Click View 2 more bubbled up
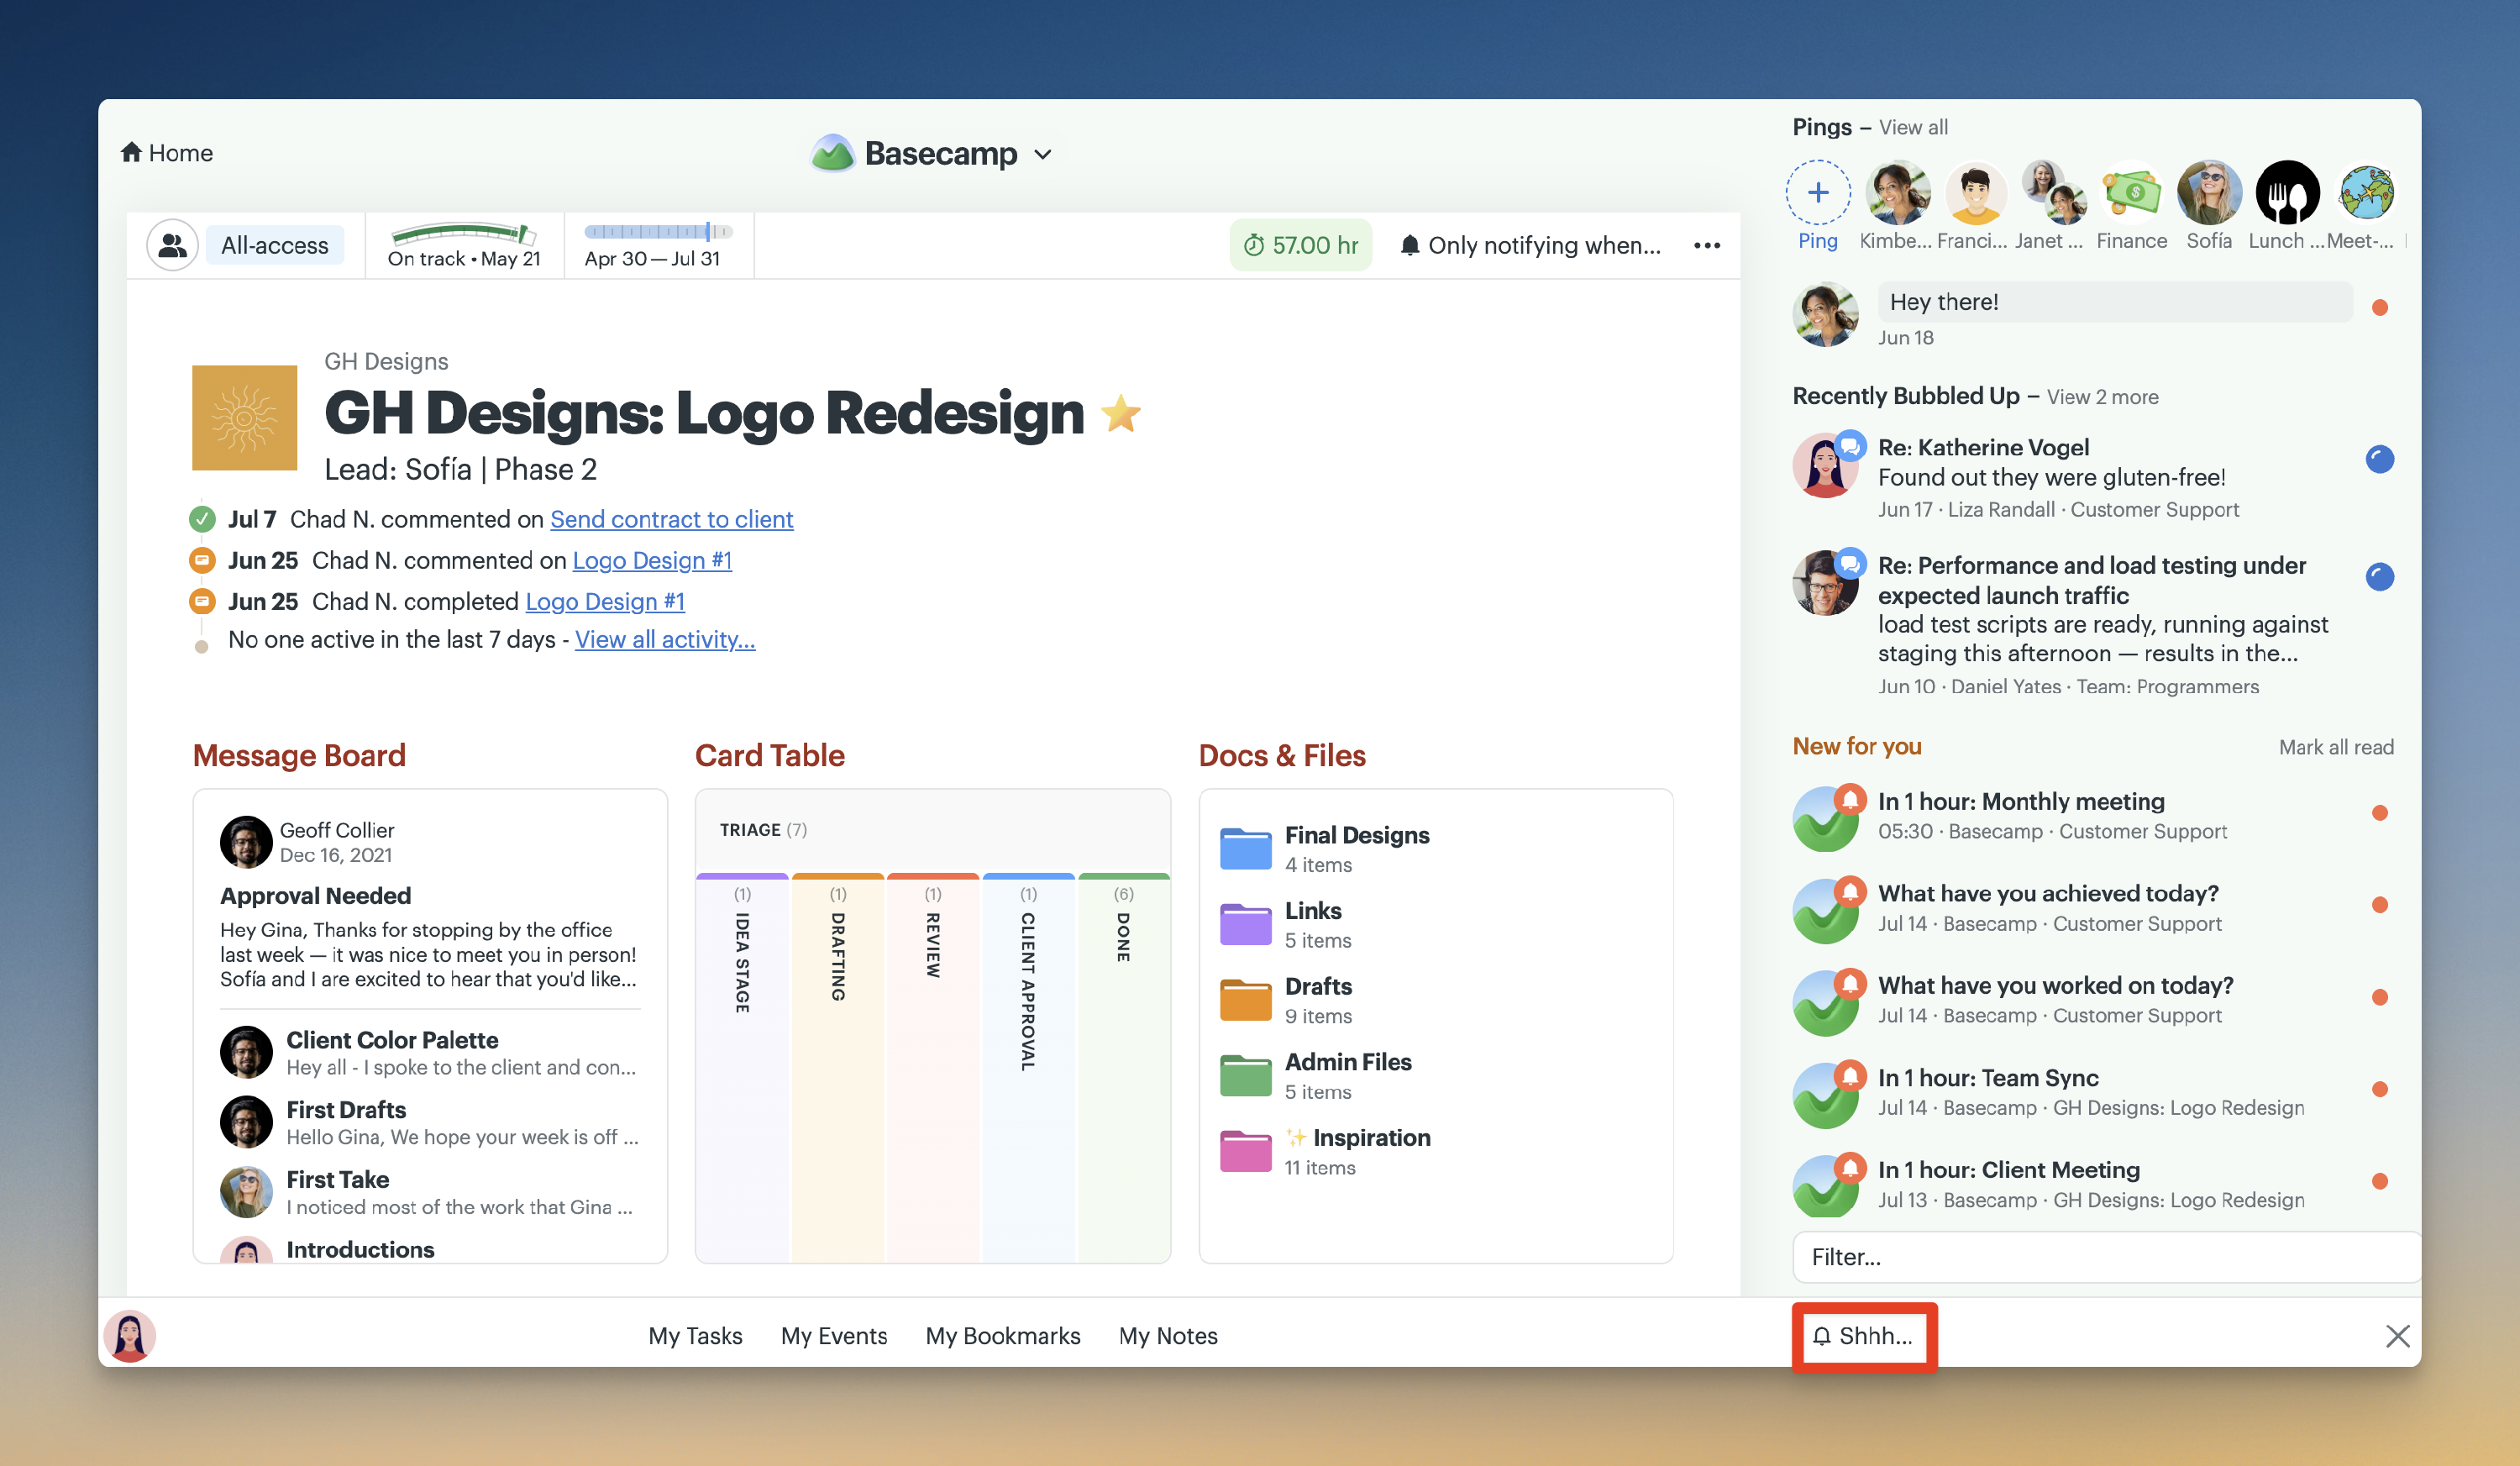Screen dimensions: 2520x1466 pos(2102,397)
